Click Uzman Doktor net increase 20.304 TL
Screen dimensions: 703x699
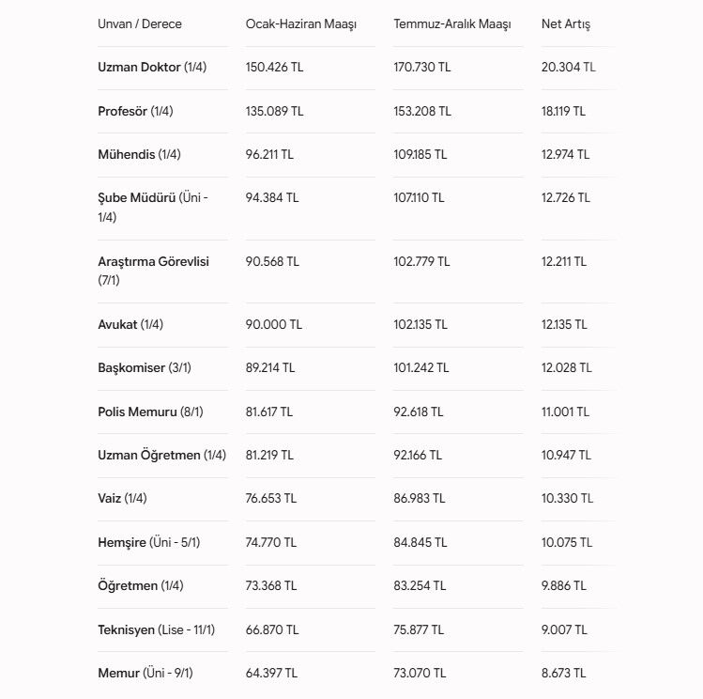point(569,68)
